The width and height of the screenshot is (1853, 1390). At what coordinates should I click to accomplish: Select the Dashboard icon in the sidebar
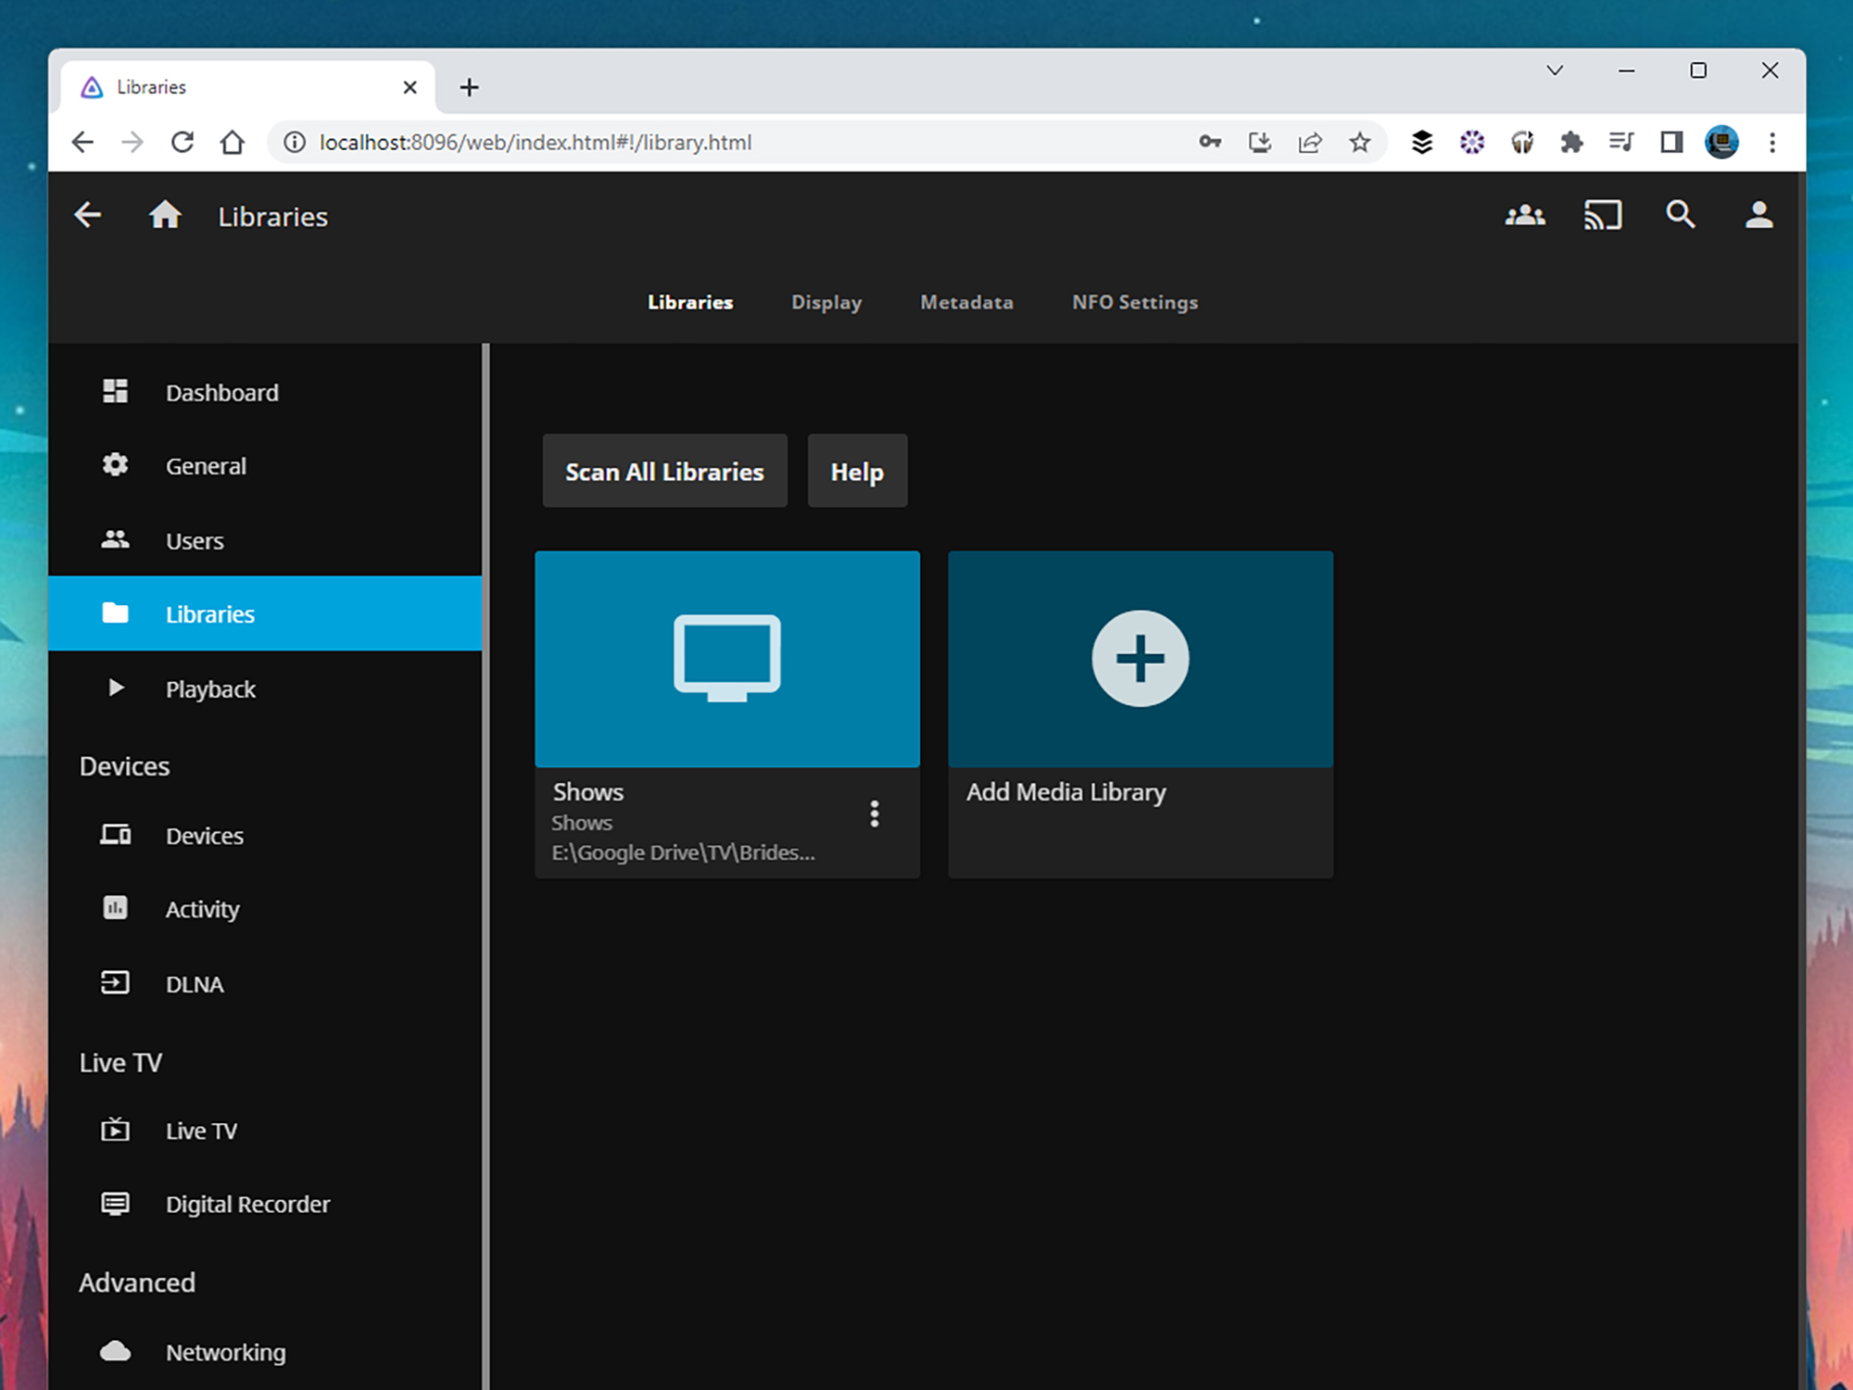pyautogui.click(x=115, y=391)
